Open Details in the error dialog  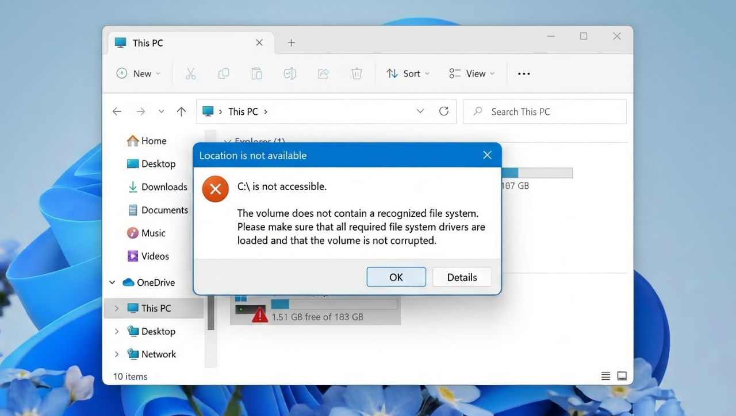click(462, 277)
